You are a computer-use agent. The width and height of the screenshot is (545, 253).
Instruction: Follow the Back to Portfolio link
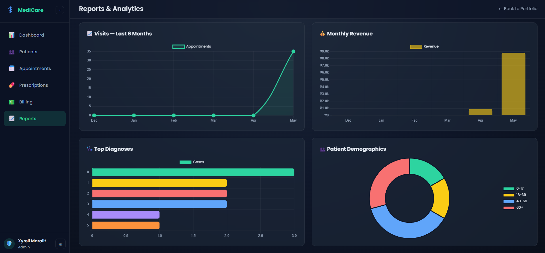pos(518,9)
